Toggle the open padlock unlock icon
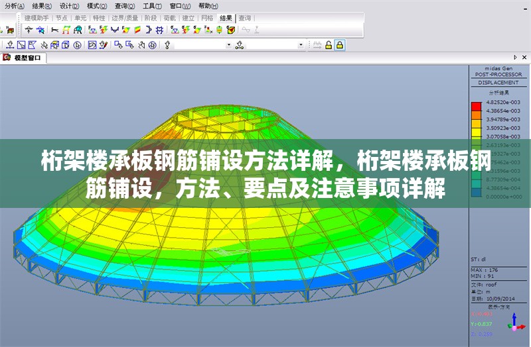 [x=328, y=45]
